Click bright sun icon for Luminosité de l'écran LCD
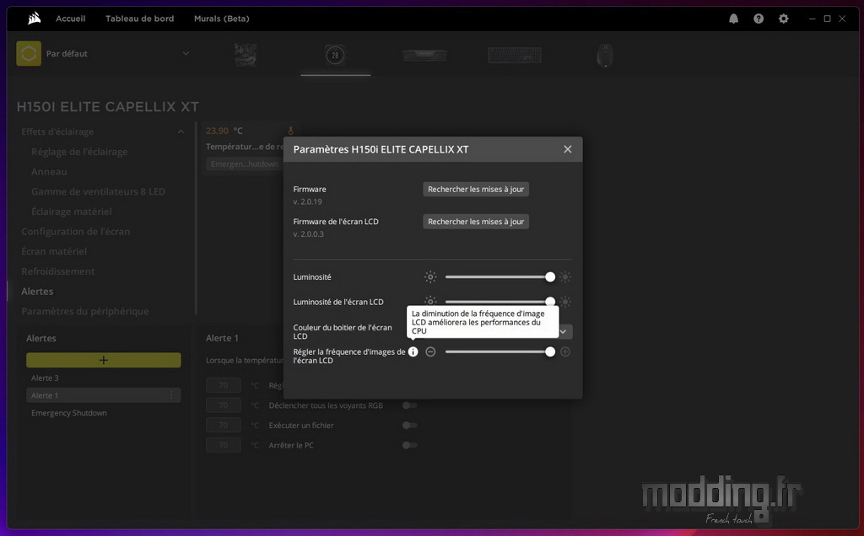The image size is (864, 536). tap(565, 302)
